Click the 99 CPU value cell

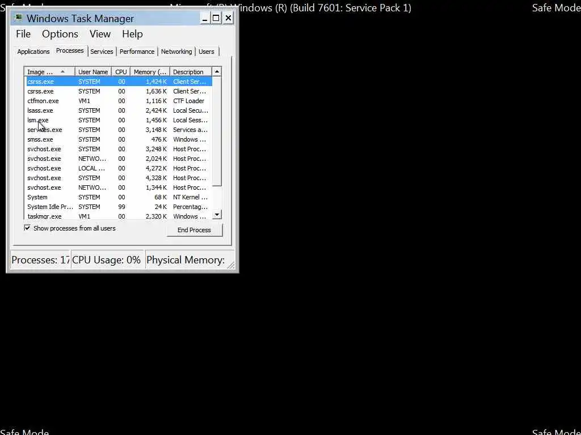(x=121, y=207)
